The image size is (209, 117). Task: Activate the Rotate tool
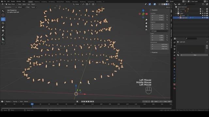click(x=3, y=23)
